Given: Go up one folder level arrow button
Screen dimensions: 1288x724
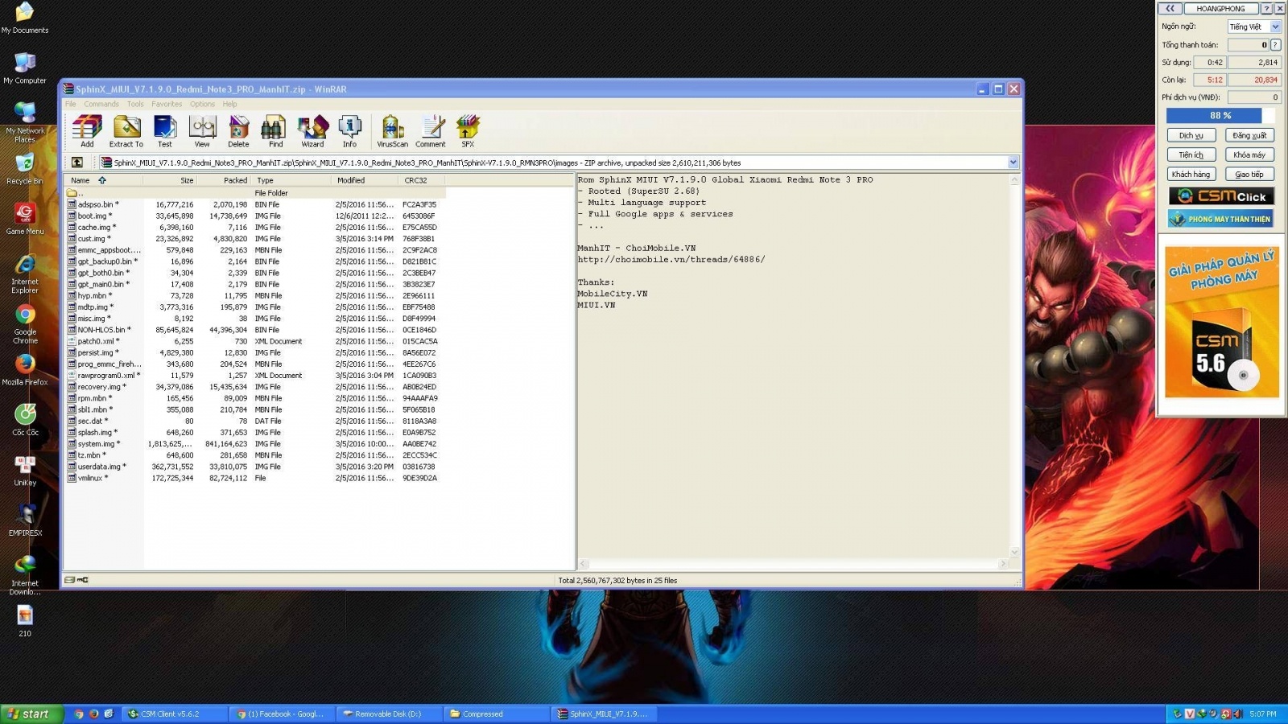Looking at the screenshot, I should pyautogui.click(x=77, y=162).
